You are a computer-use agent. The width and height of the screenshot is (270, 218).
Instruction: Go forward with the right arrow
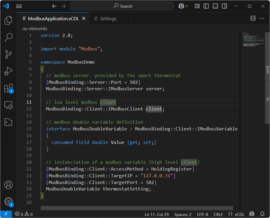[63, 6]
